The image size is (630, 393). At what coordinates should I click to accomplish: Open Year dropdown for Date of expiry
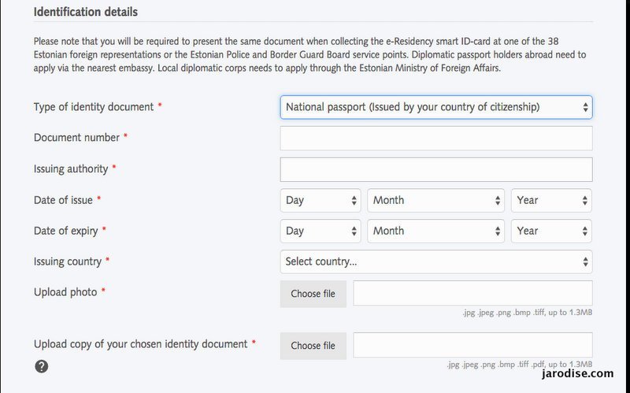point(551,231)
